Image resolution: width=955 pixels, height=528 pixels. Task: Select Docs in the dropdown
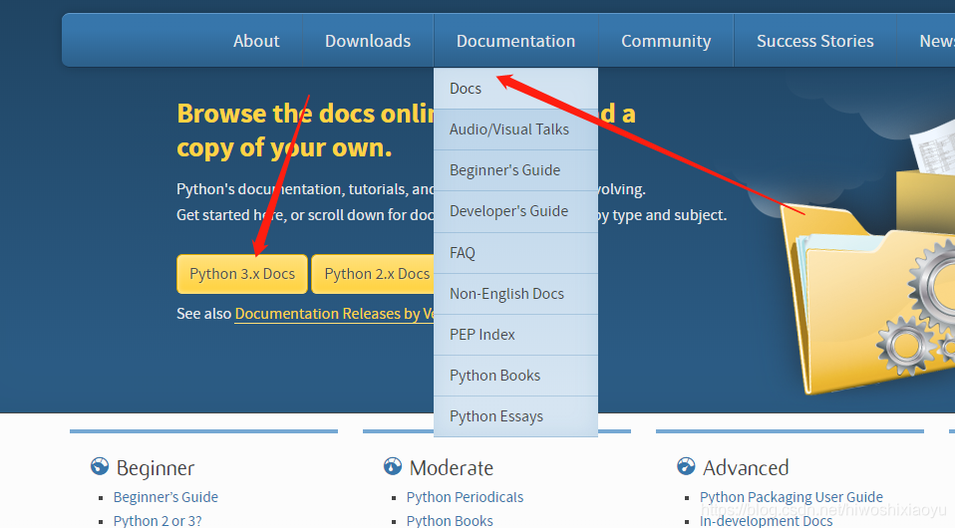(515, 89)
